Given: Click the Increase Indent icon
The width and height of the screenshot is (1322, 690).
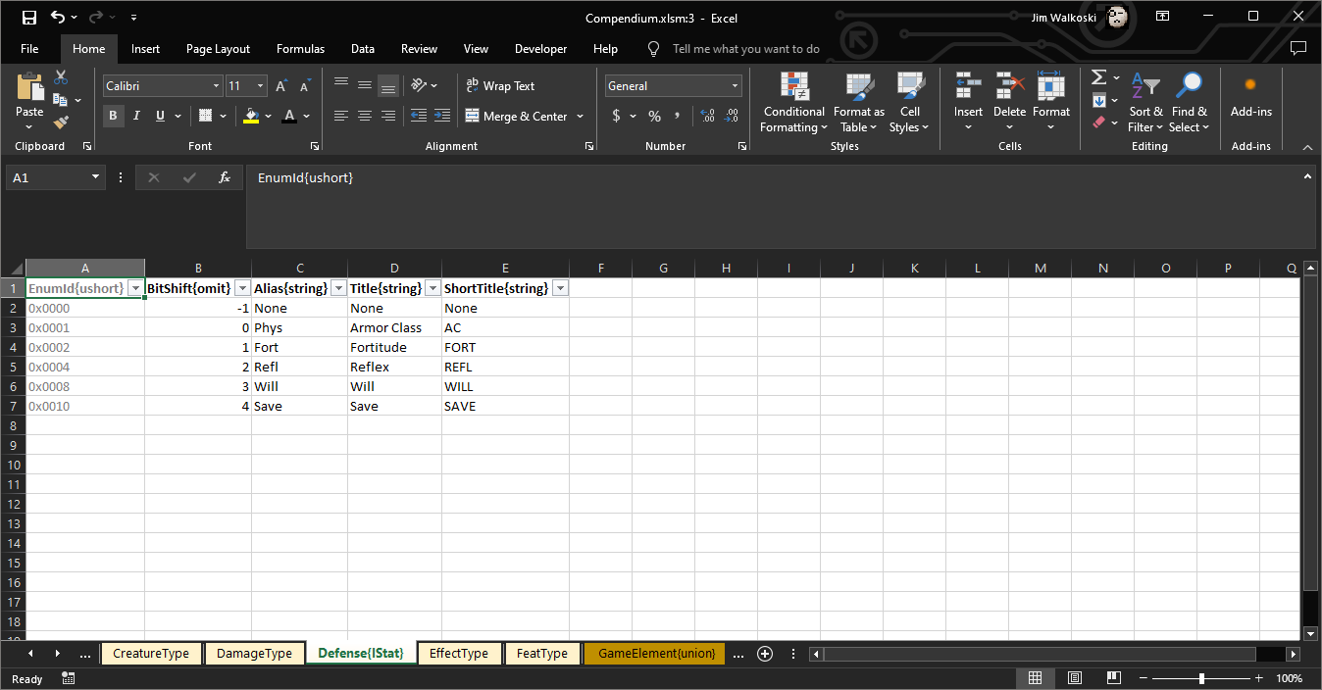Looking at the screenshot, I should 442,116.
